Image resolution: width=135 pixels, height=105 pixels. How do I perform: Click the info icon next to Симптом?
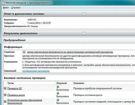tap(24, 52)
